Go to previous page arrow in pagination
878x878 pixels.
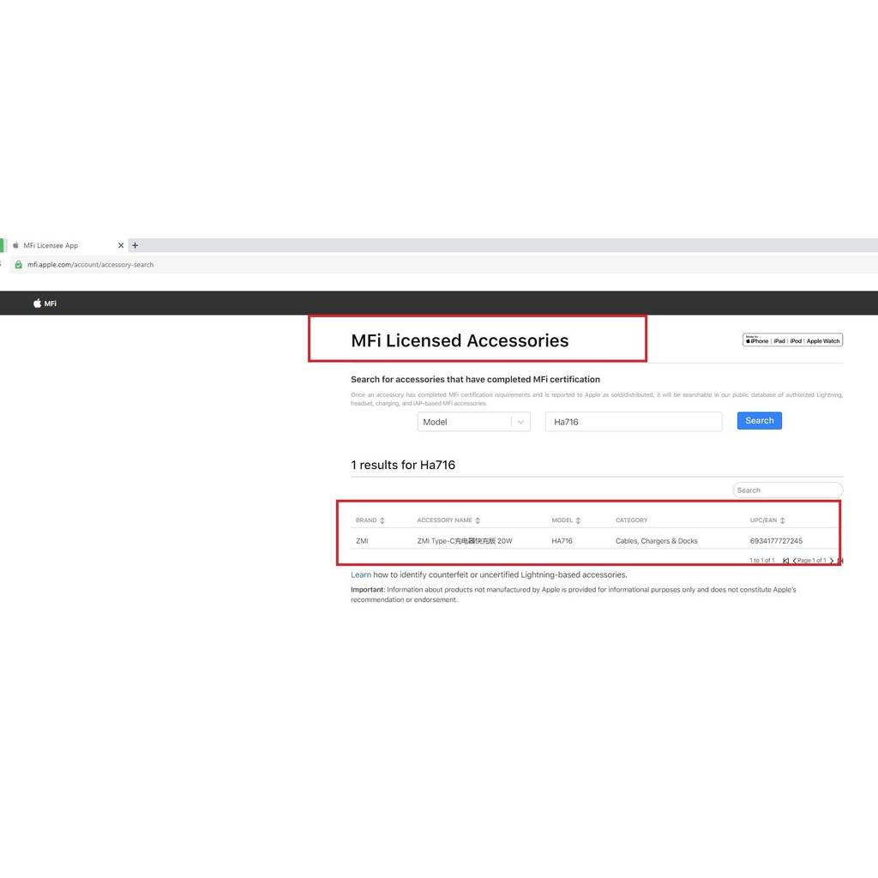(x=795, y=561)
